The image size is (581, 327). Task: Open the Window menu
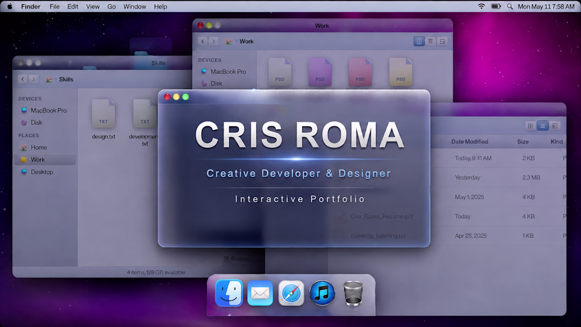click(x=135, y=6)
